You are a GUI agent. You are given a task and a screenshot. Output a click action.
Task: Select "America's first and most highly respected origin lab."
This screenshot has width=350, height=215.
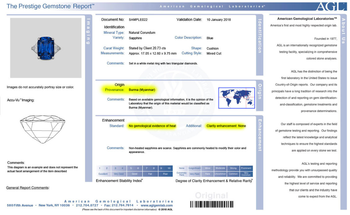[303, 25]
